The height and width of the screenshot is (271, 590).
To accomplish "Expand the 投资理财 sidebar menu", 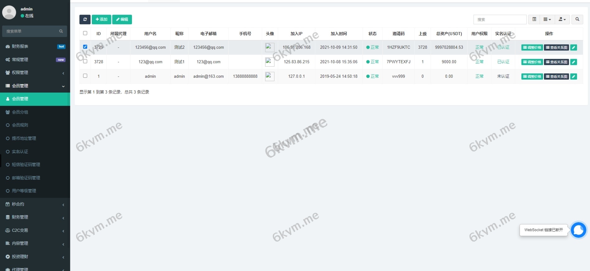I will click(x=35, y=257).
